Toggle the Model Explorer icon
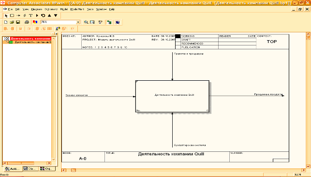Image resolution: width=311 pixels, height=177 pixels. pyautogui.click(x=109, y=22)
